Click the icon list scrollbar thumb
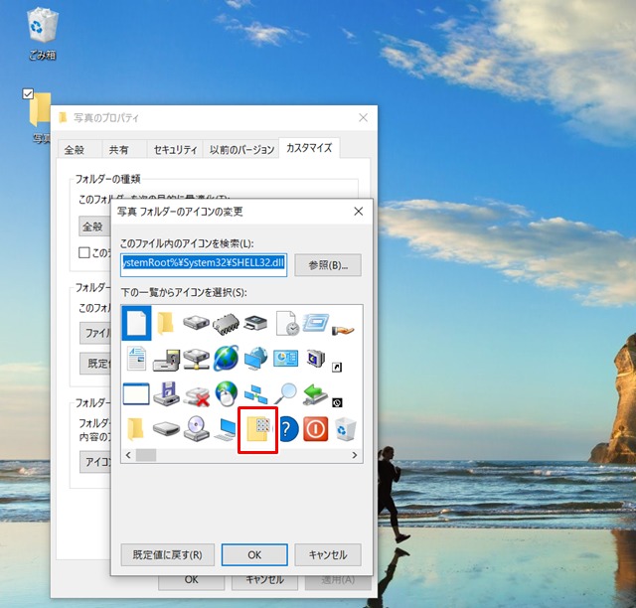Image resolution: width=636 pixels, height=608 pixels. coord(146,455)
